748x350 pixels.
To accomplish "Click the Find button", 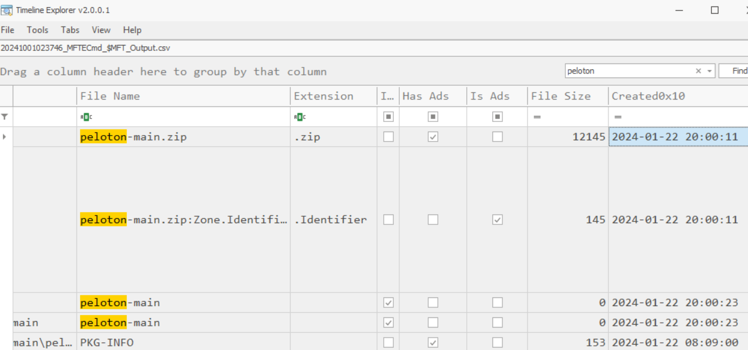I will click(736, 71).
